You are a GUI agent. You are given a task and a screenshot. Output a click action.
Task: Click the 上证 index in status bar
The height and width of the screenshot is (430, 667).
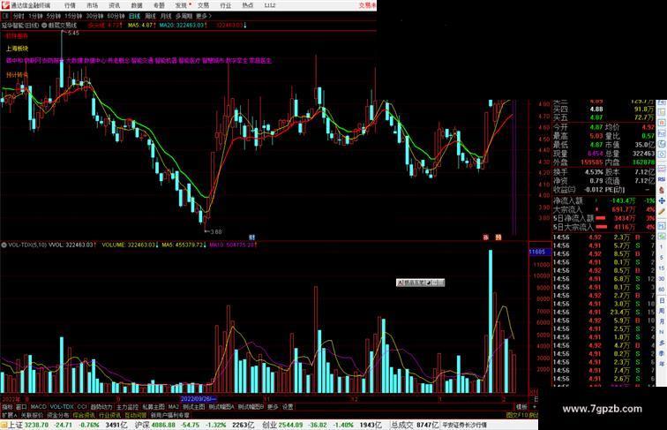point(16,425)
